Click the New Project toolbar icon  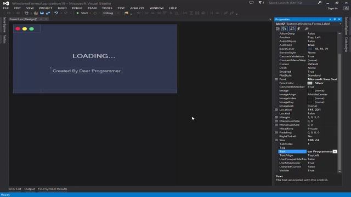click(26, 13)
